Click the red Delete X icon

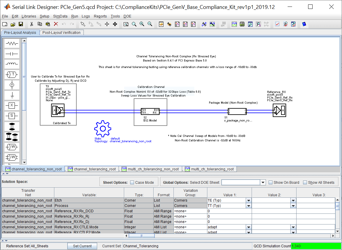[x=56, y=24]
